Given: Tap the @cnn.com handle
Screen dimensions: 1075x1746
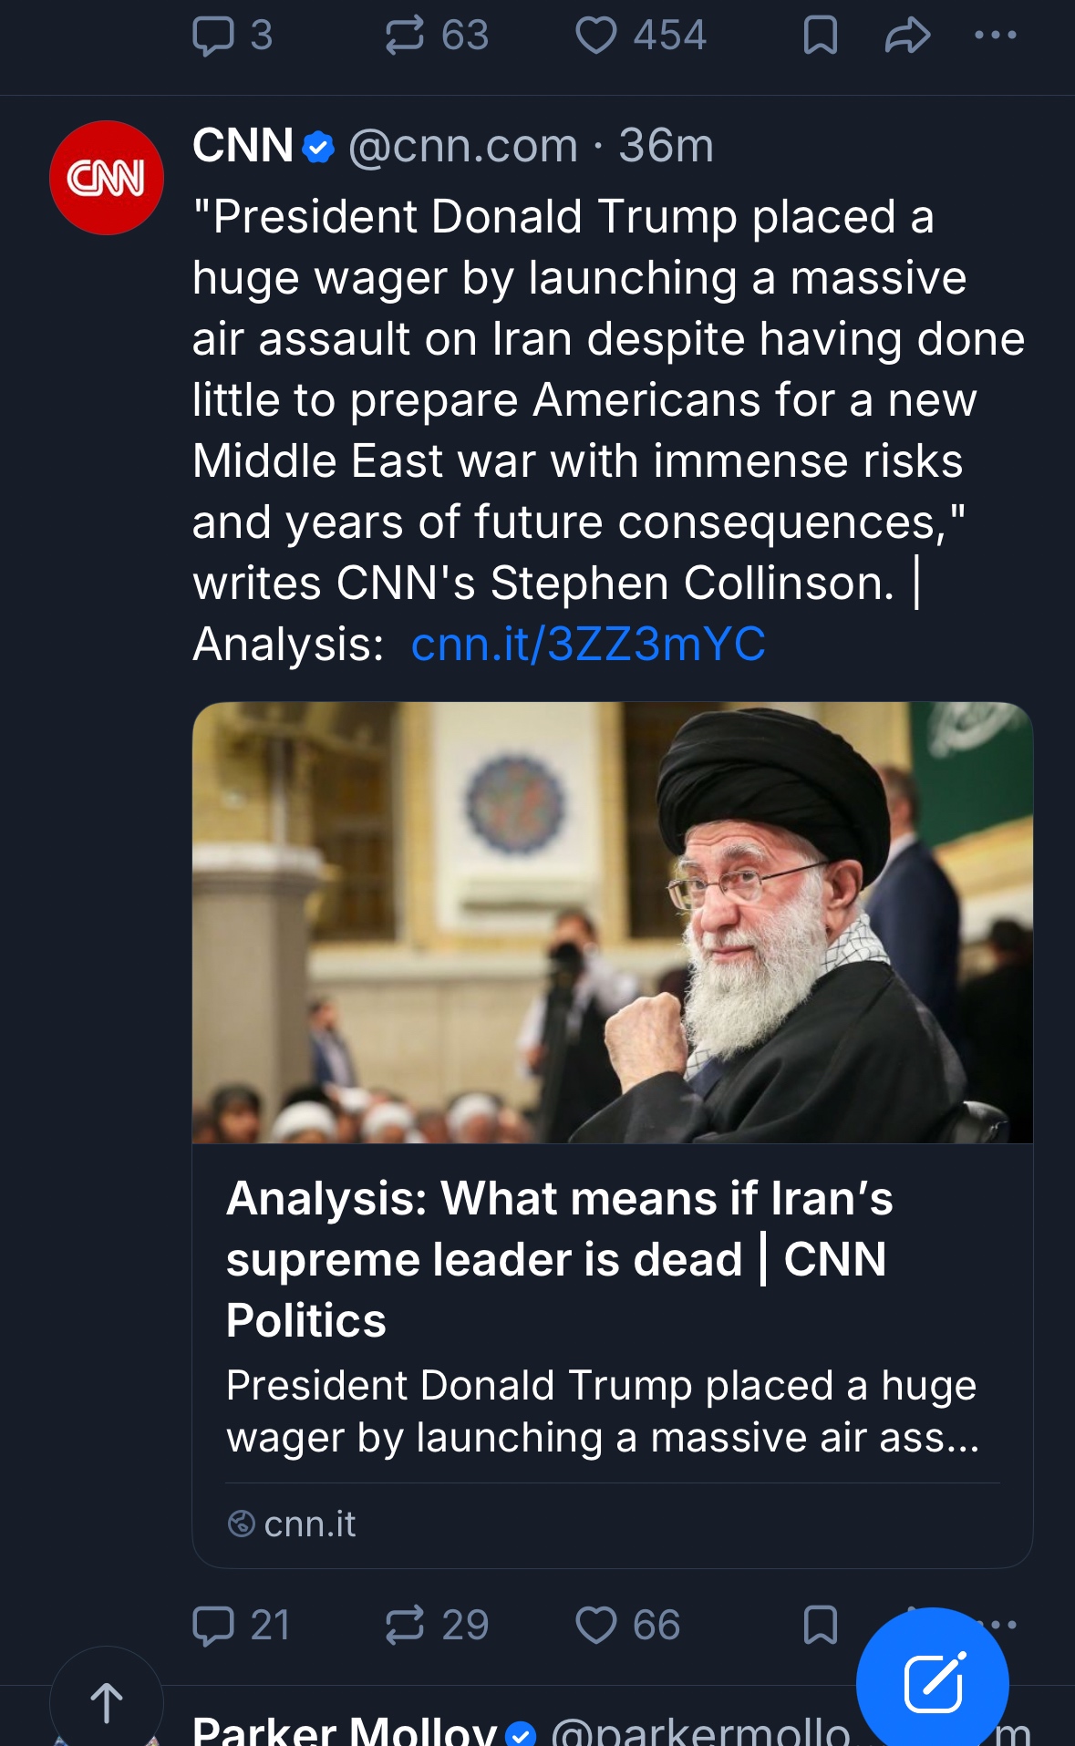Looking at the screenshot, I should (463, 146).
